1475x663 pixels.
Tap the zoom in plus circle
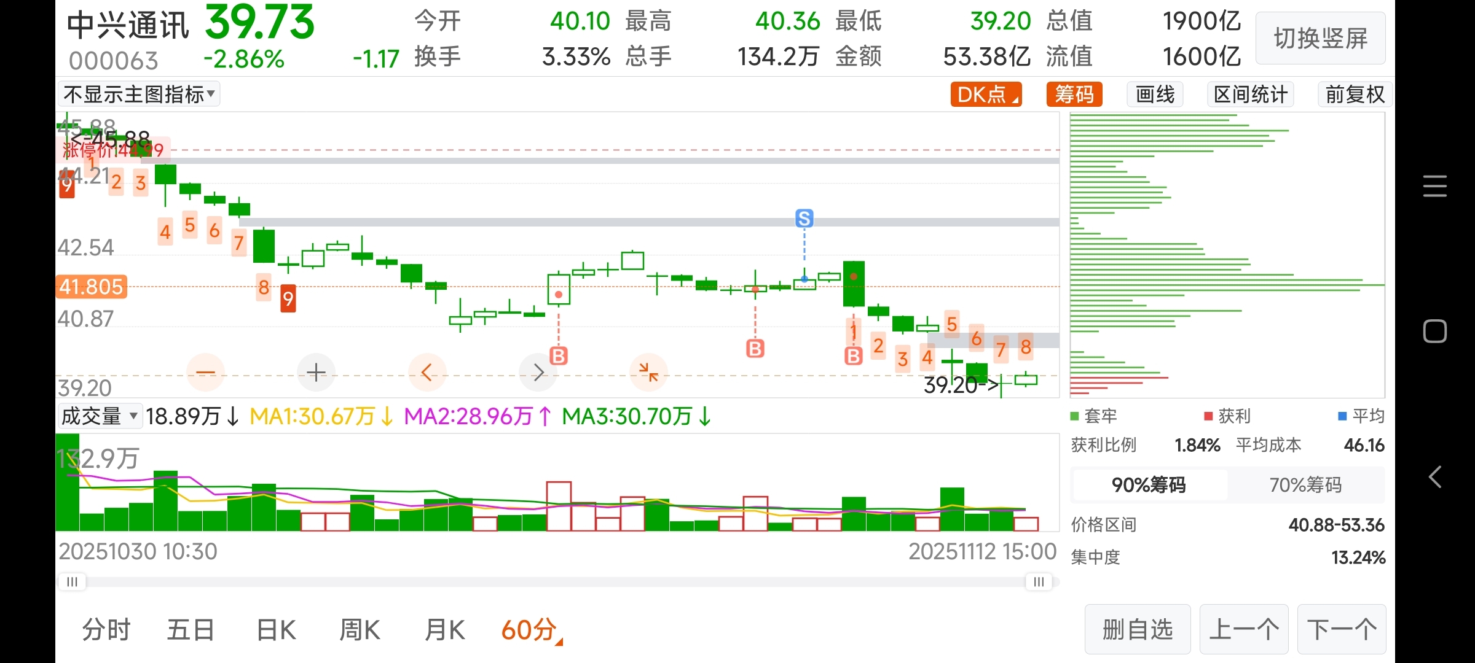point(316,373)
